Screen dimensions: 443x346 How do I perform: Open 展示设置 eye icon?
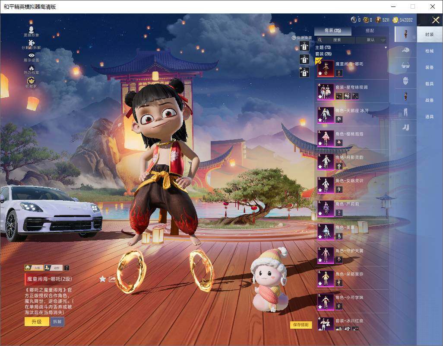tap(32, 55)
